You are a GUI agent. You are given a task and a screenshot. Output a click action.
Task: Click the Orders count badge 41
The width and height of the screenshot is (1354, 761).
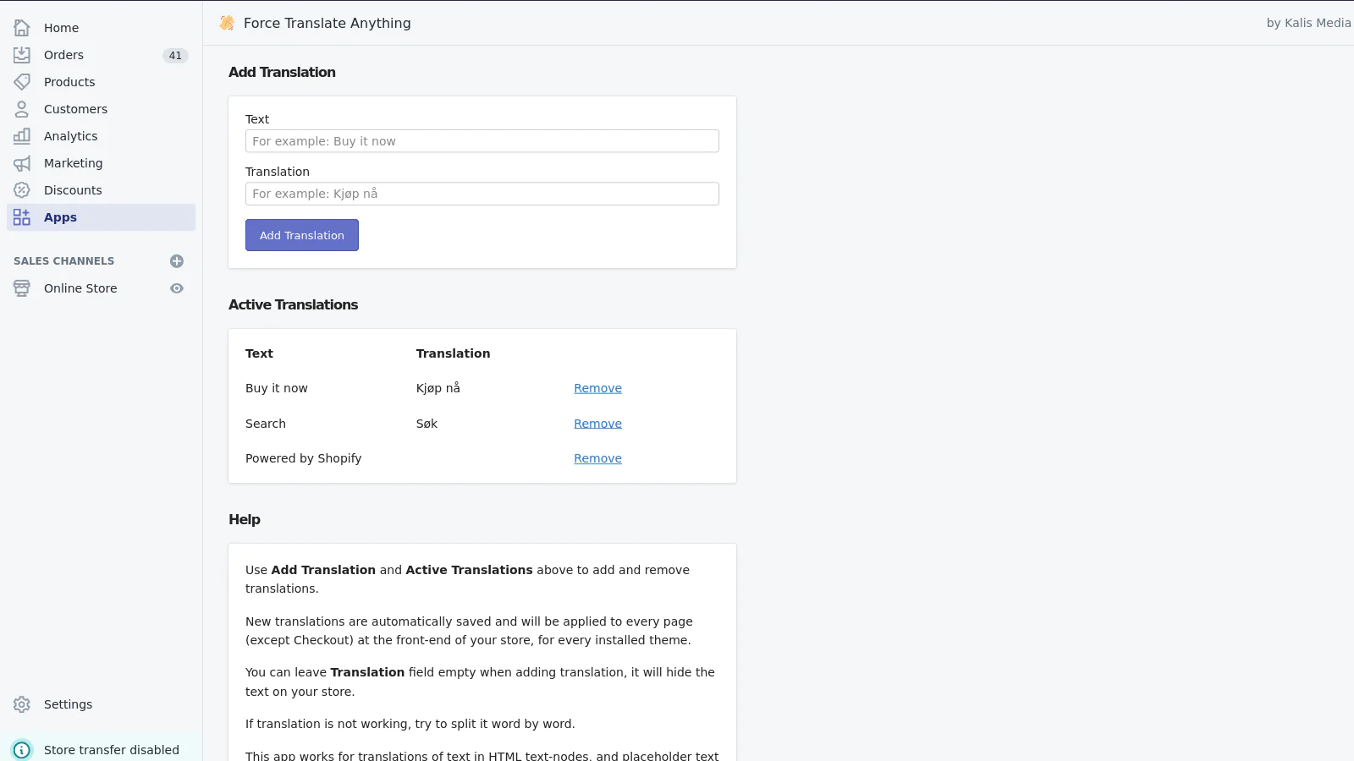coord(175,56)
